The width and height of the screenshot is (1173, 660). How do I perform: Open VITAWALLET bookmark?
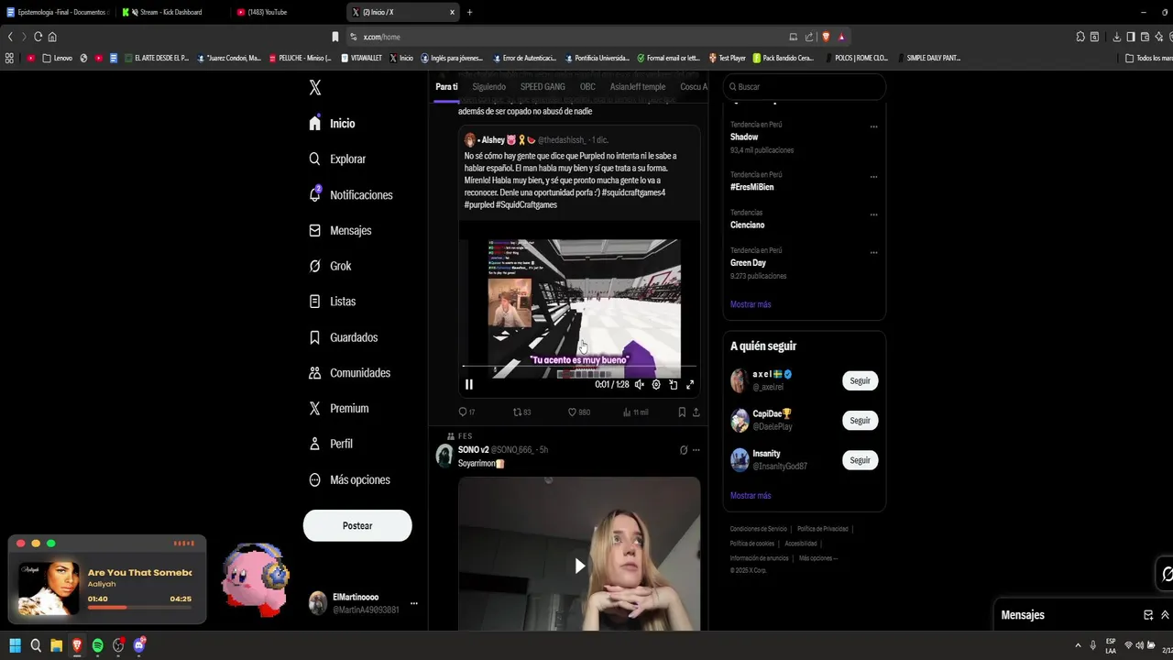click(363, 58)
